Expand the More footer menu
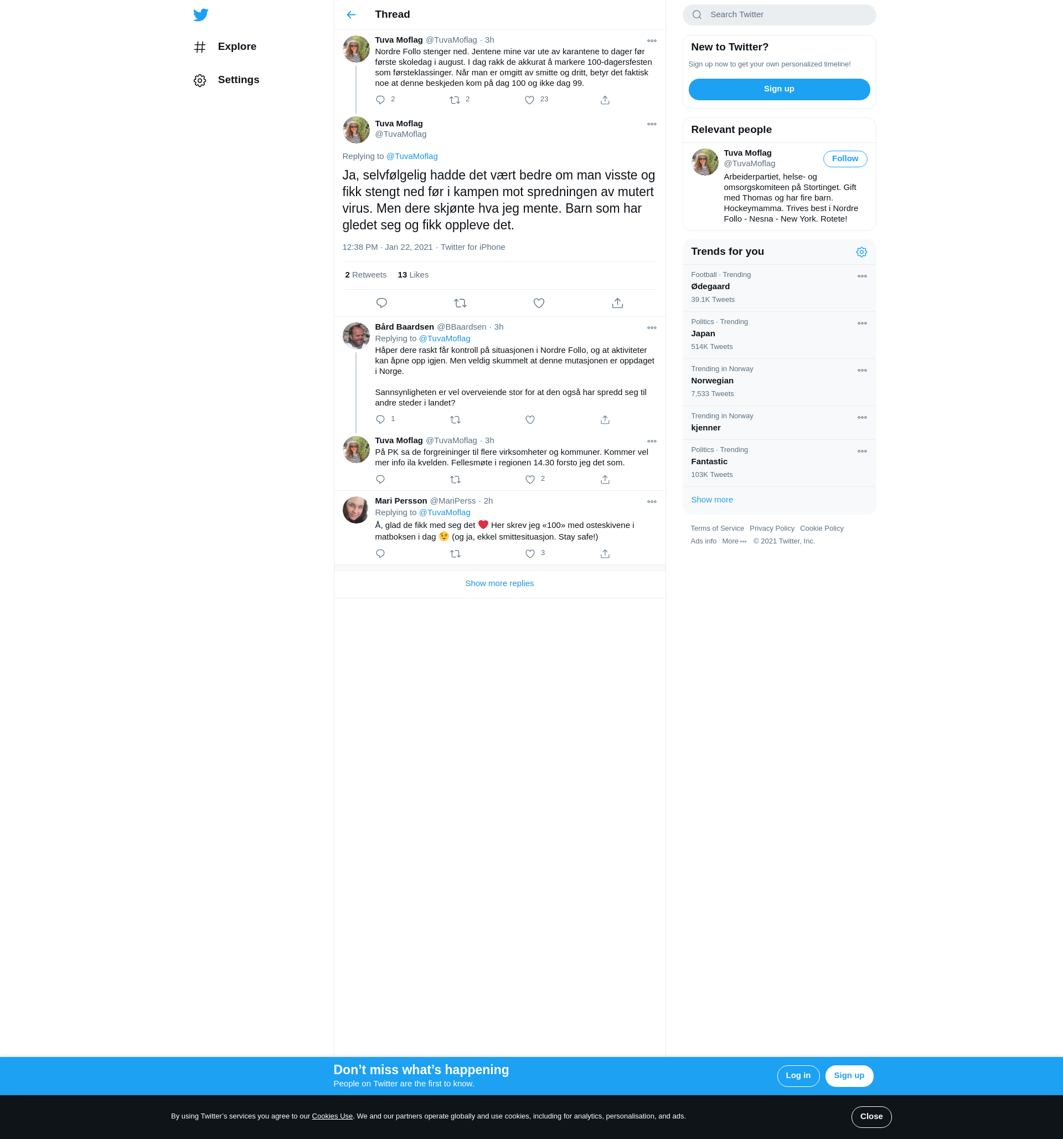The image size is (1063, 1139). pos(734,541)
